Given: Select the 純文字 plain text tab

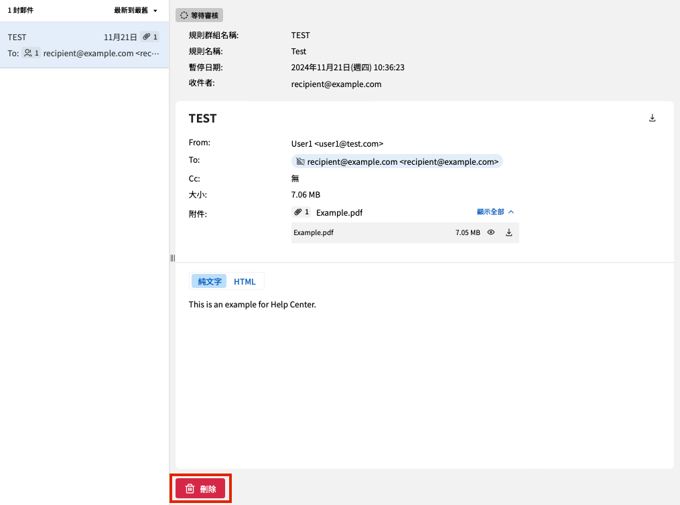Looking at the screenshot, I should pos(210,281).
